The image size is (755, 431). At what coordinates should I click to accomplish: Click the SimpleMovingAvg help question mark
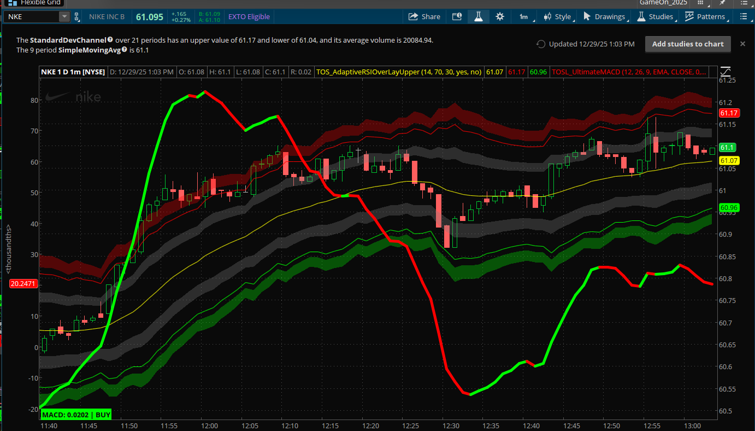pyautogui.click(x=125, y=50)
